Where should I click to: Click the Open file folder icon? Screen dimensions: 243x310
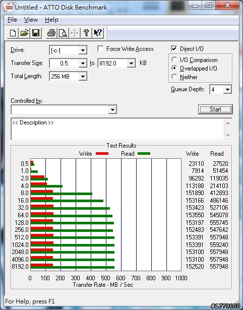tap(24, 33)
